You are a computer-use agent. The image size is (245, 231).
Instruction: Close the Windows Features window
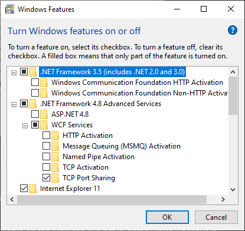(x=231, y=9)
